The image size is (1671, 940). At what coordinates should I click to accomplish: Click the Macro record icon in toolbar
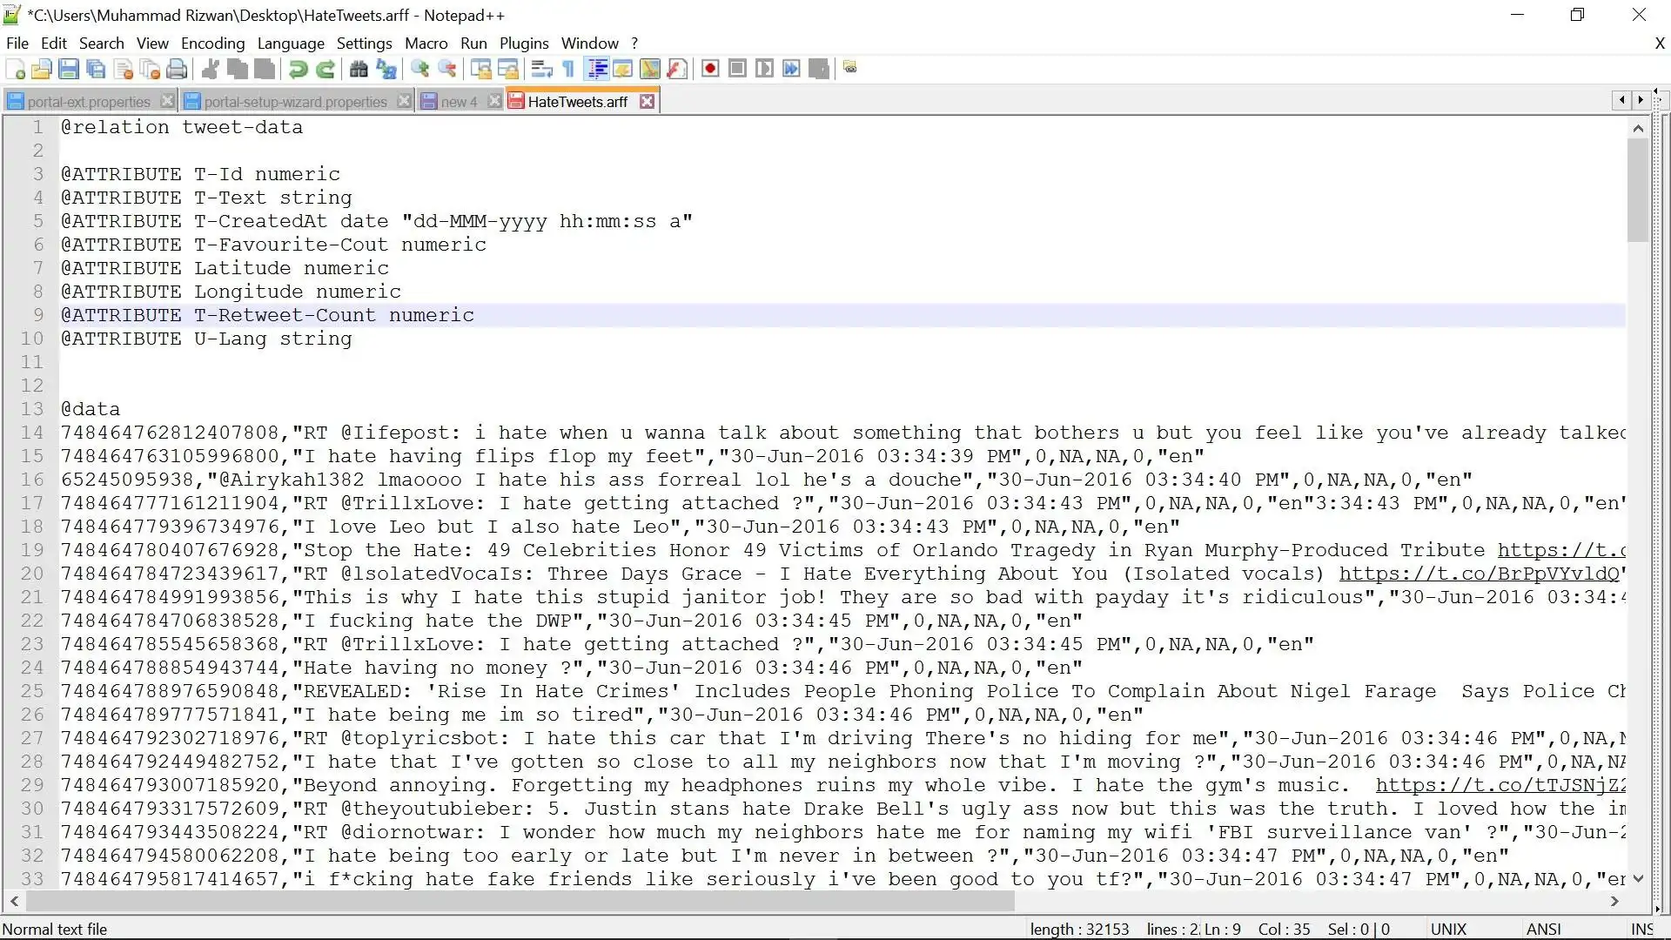point(709,69)
